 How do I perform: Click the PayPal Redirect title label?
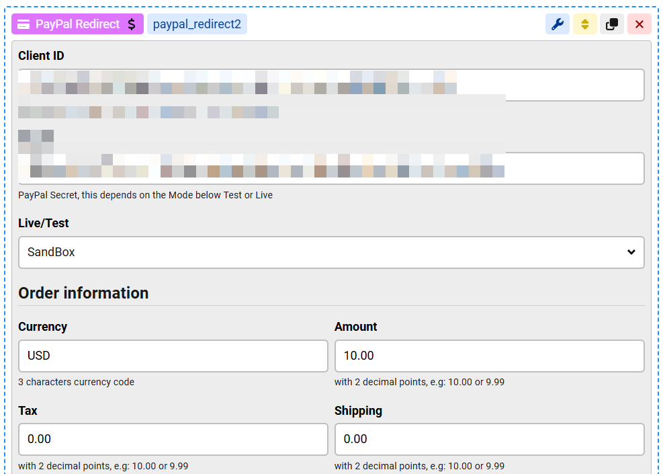pos(76,24)
